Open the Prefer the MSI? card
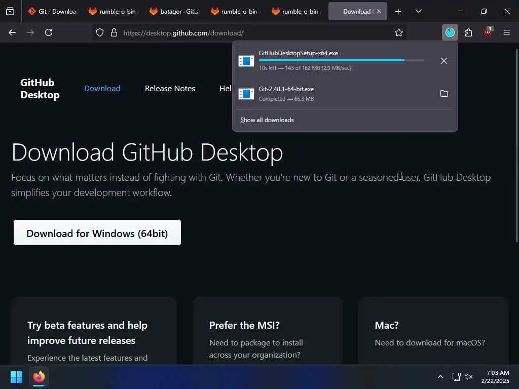 click(x=268, y=331)
